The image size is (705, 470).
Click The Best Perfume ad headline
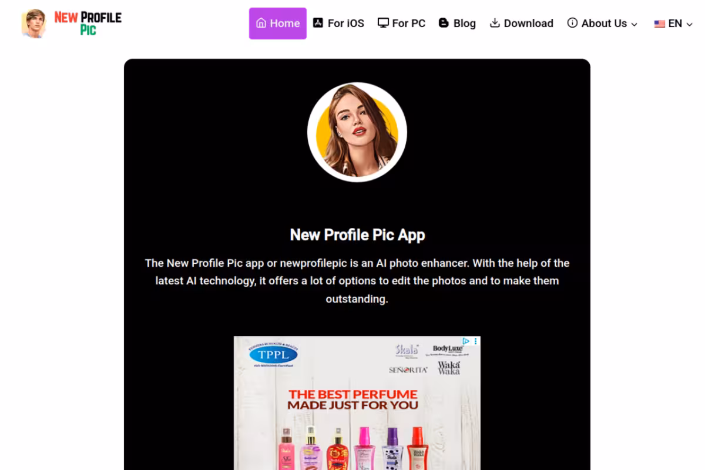353,399
